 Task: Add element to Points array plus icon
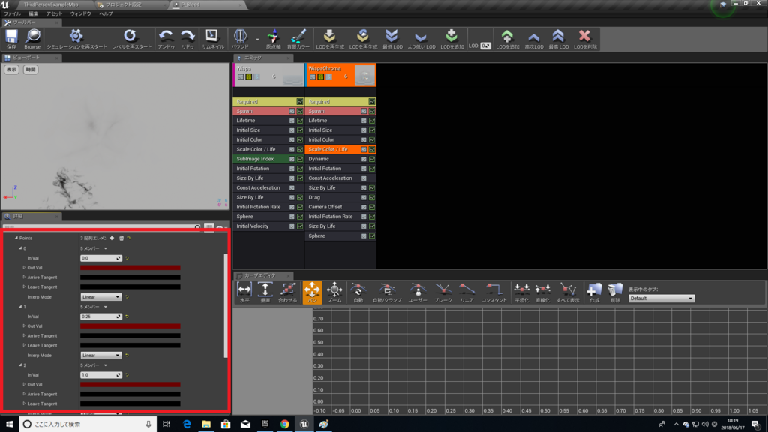pos(112,238)
